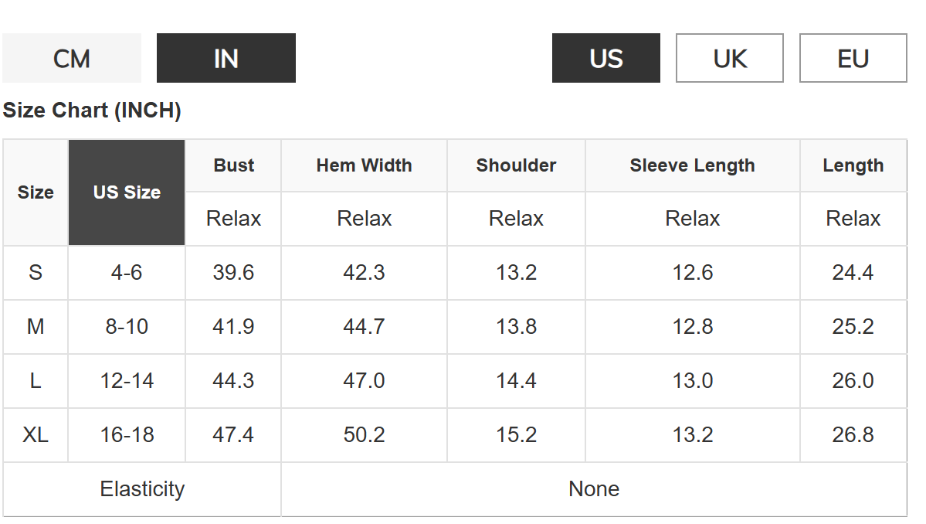This screenshot has width=926, height=524.
Task: Switch to UK size standard
Action: pyautogui.click(x=730, y=59)
